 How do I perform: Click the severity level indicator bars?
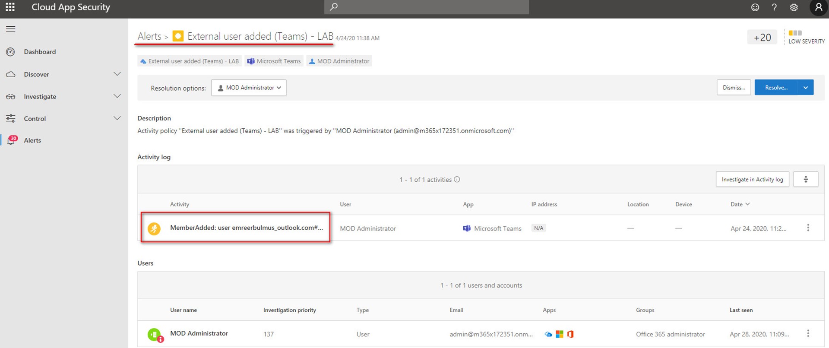tap(795, 33)
